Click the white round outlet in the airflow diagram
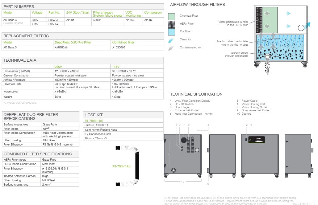 tap(301, 28)
